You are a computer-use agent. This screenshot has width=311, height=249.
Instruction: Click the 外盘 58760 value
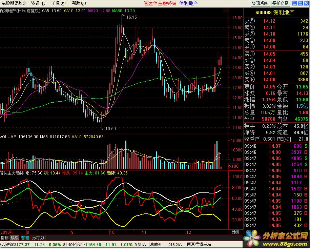269,119
